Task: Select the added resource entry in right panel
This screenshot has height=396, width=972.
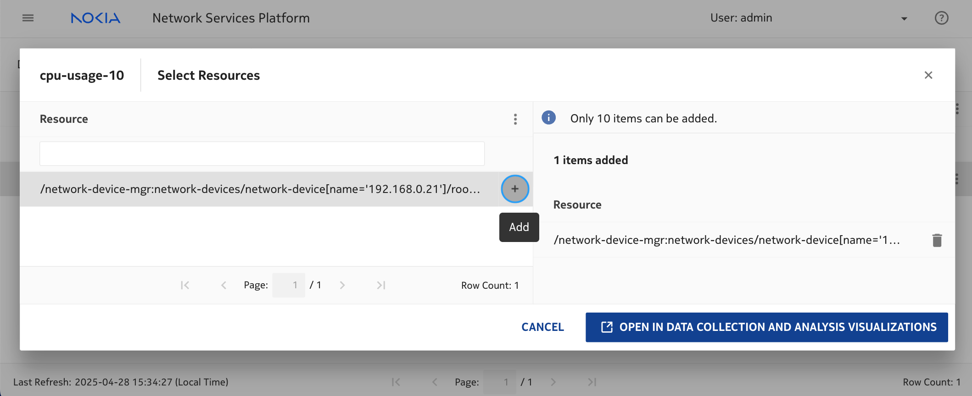Action: 726,240
